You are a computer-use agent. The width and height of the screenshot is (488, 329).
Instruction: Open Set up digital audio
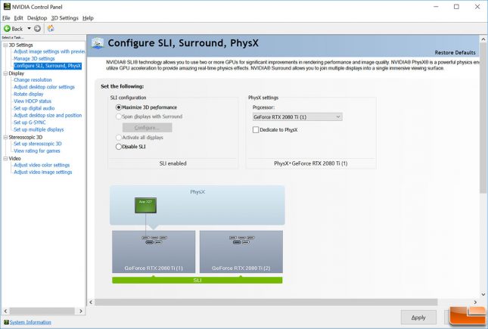34,108
